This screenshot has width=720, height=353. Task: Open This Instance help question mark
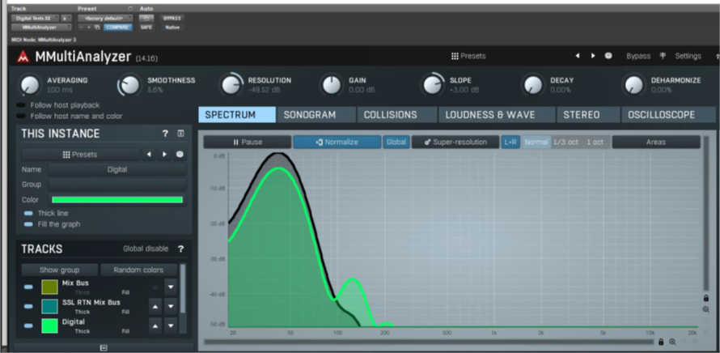point(165,134)
